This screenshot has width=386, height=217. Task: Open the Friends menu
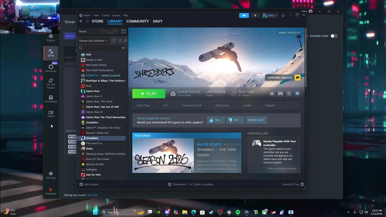(x=106, y=15)
